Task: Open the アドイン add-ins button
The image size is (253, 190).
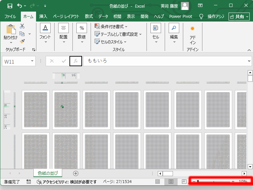Action: tap(192, 35)
